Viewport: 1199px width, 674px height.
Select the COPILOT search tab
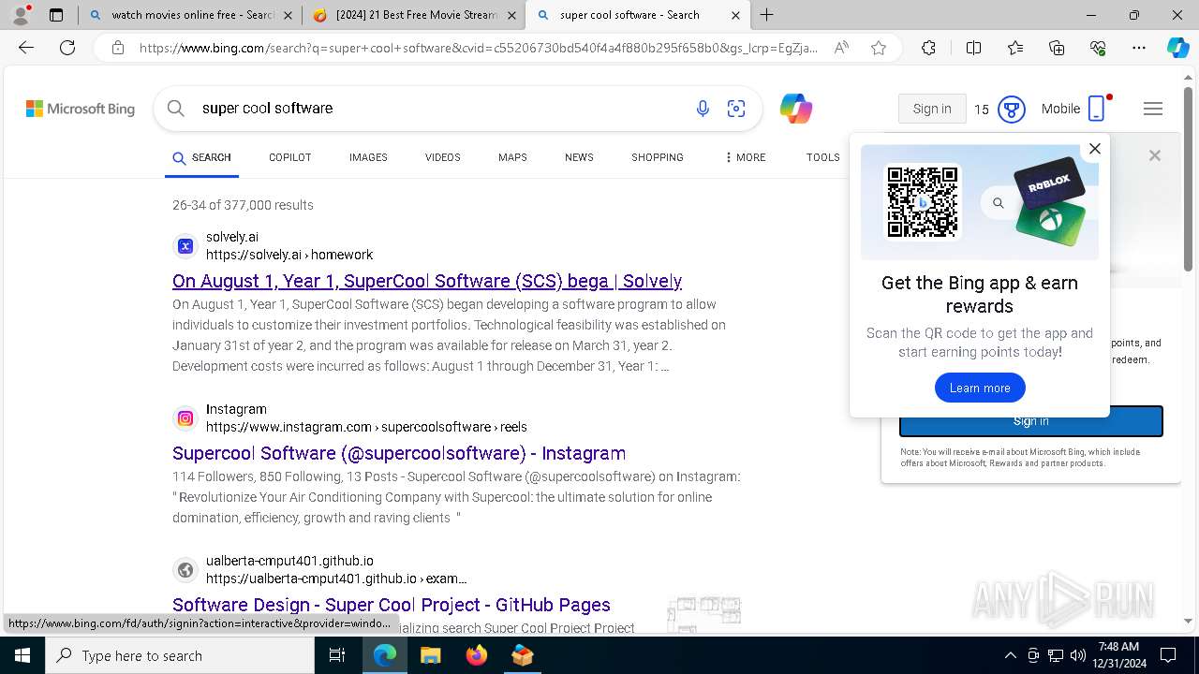pyautogui.click(x=289, y=157)
